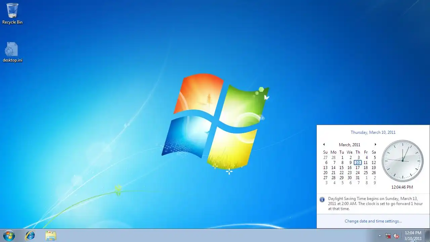Click the Show desktop strip

tap(427, 235)
